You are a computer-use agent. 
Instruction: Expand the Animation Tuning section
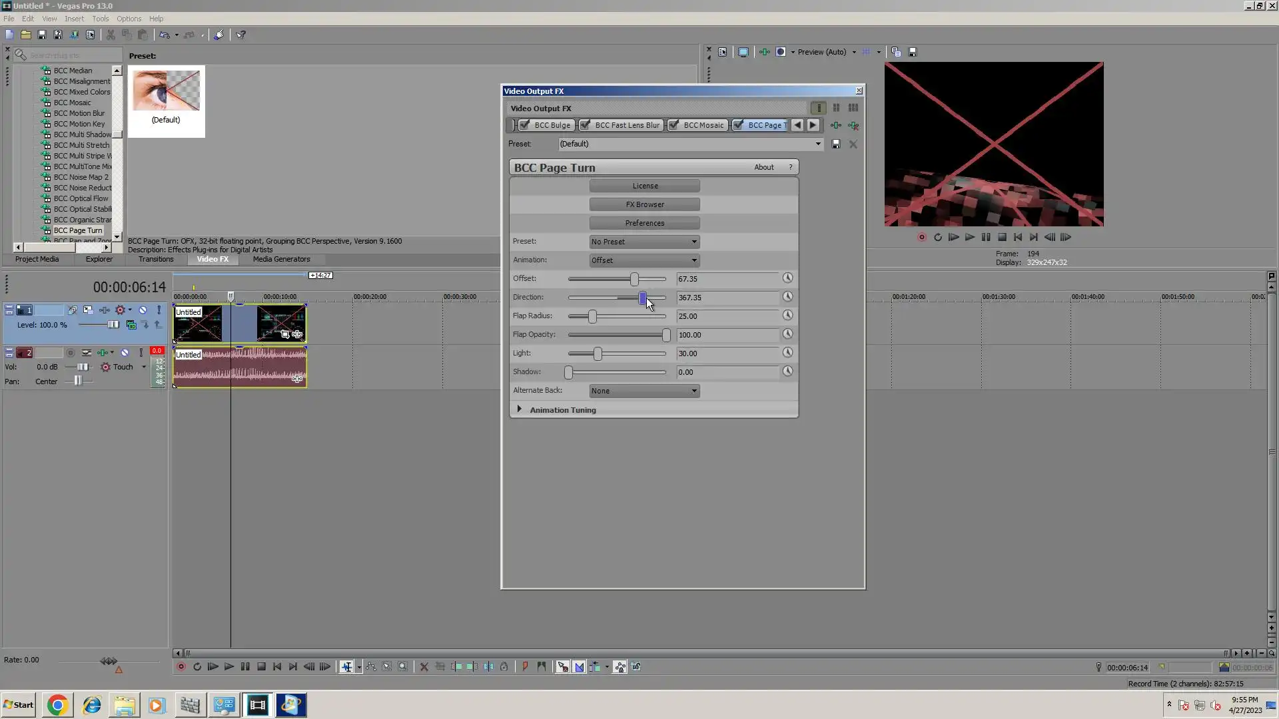point(520,409)
